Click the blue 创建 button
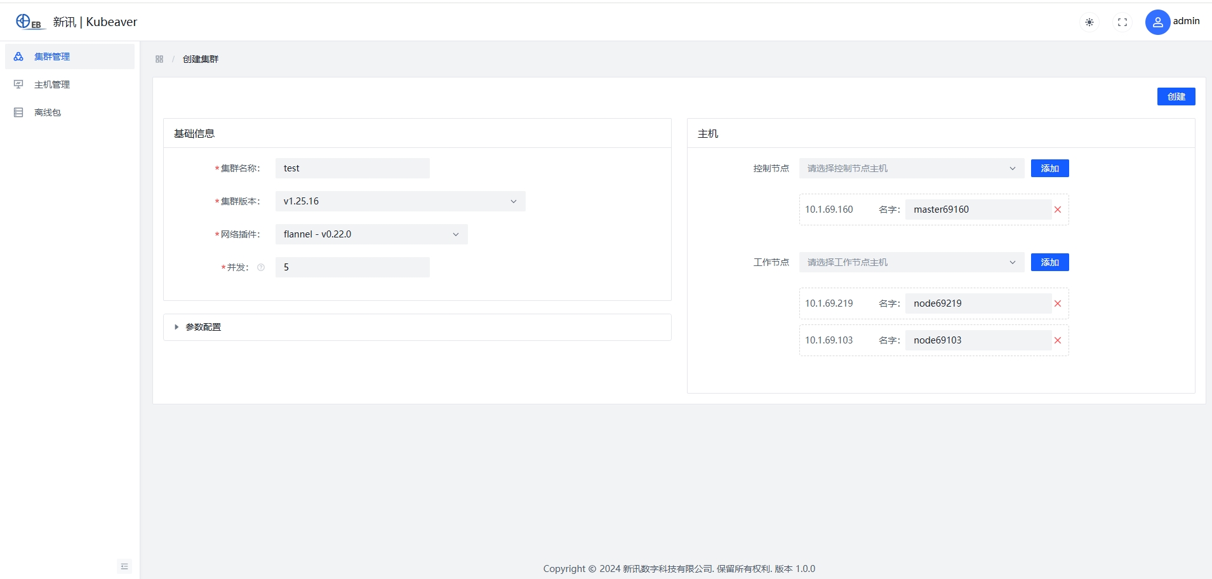The width and height of the screenshot is (1212, 579). pos(1176,96)
